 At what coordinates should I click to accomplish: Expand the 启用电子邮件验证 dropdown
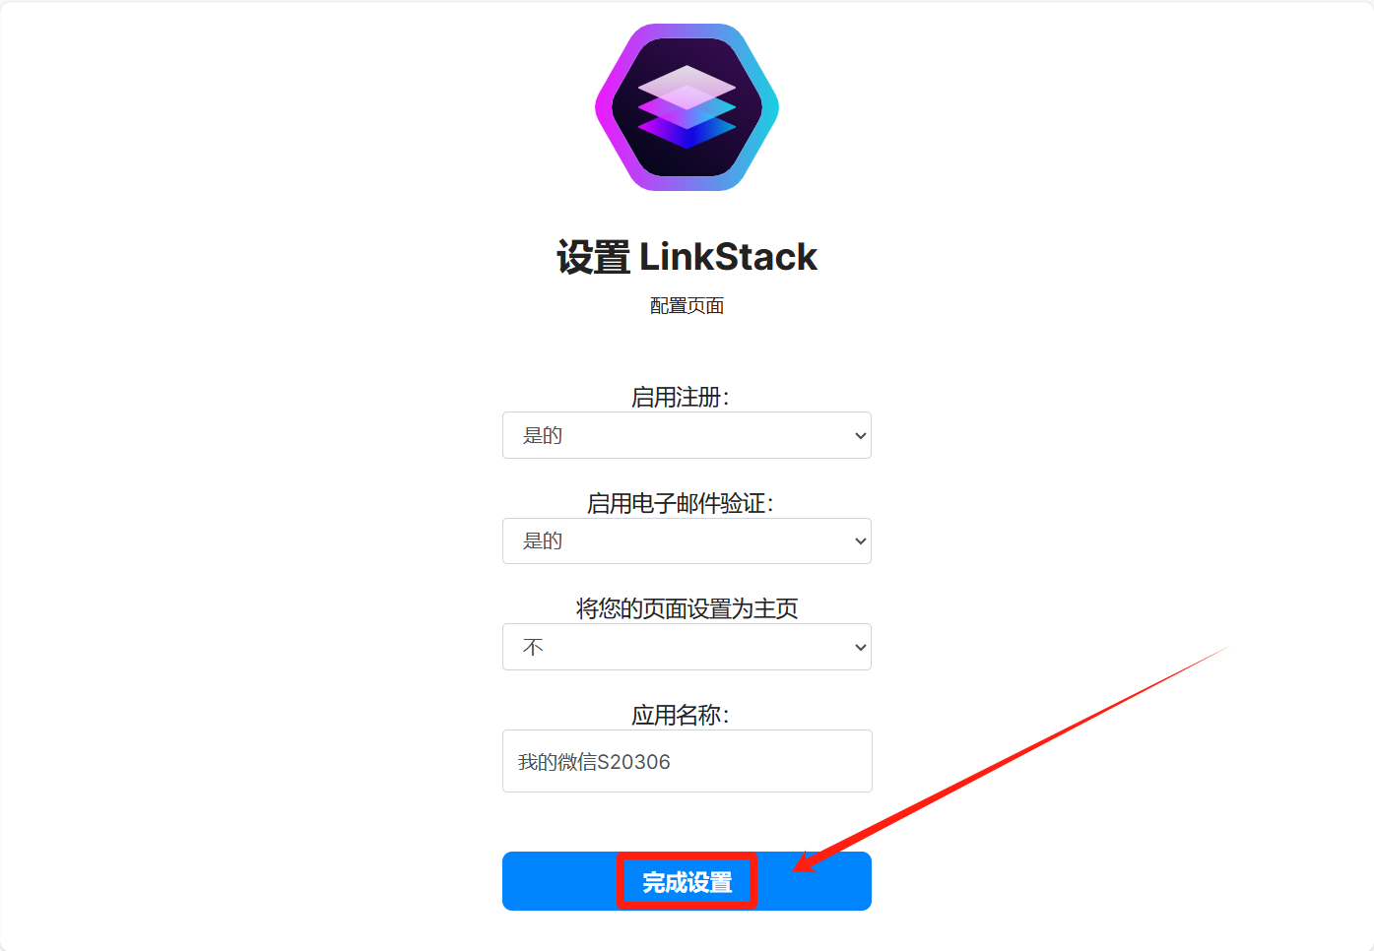click(687, 541)
